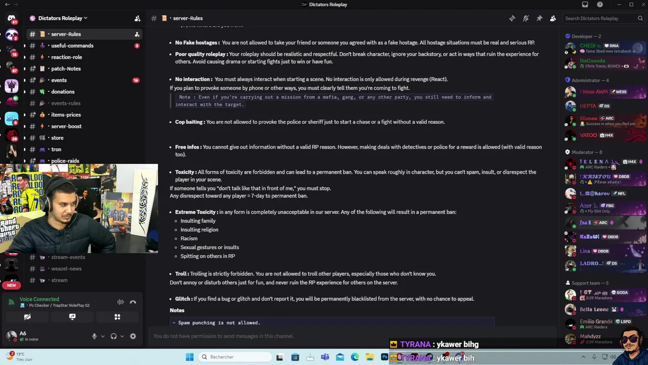
Task: Open the events-rules channel
Action: (84, 103)
